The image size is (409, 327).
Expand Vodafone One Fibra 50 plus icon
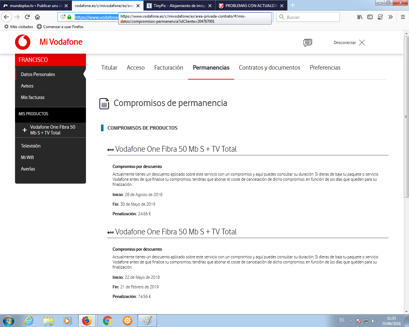tap(25, 130)
